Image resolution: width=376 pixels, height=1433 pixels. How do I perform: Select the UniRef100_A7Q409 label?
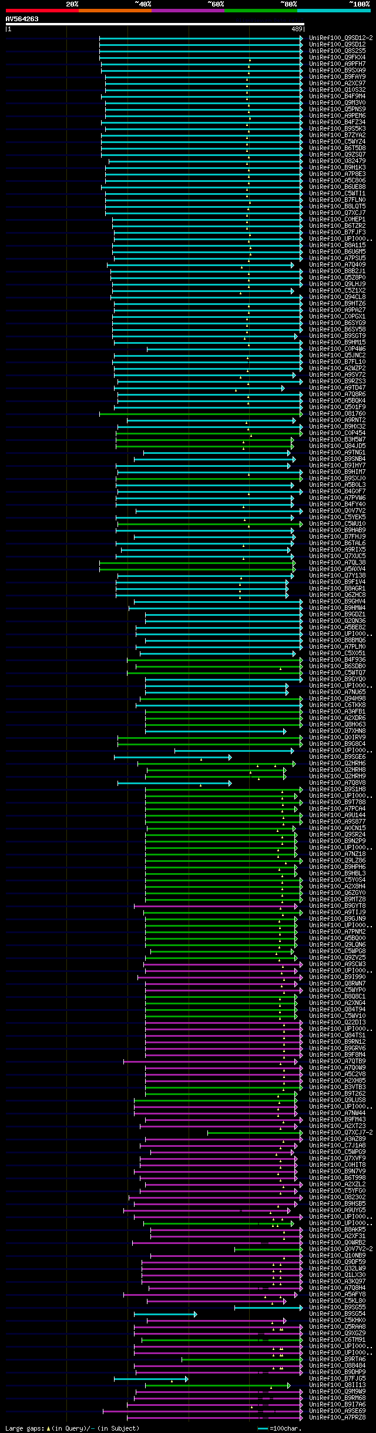pyautogui.click(x=337, y=264)
